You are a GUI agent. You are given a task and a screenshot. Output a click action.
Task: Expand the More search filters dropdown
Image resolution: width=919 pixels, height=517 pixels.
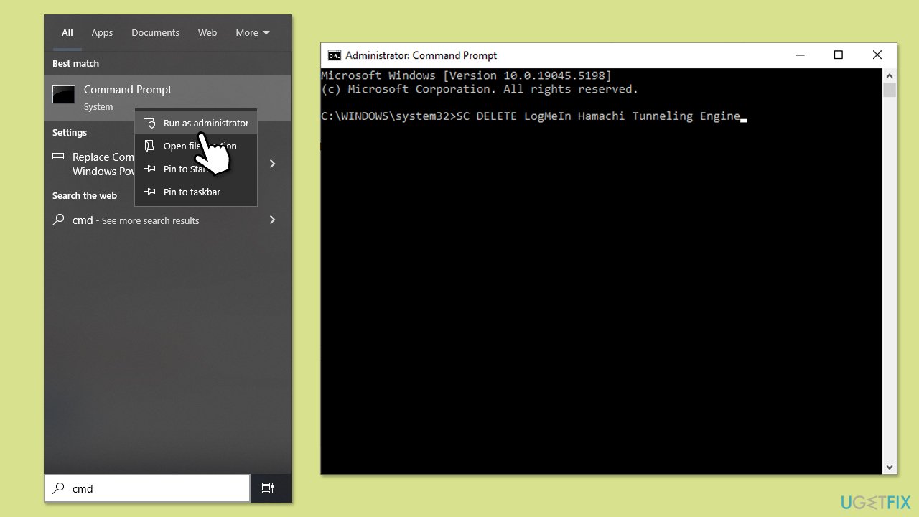pos(253,32)
